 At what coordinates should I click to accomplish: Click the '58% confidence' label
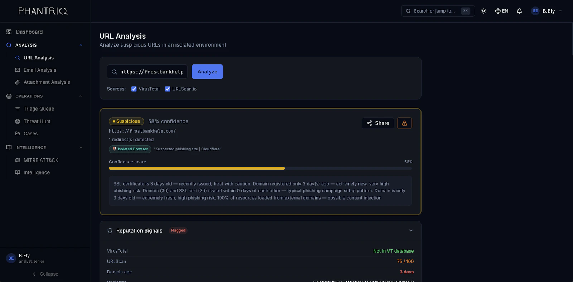click(x=168, y=121)
